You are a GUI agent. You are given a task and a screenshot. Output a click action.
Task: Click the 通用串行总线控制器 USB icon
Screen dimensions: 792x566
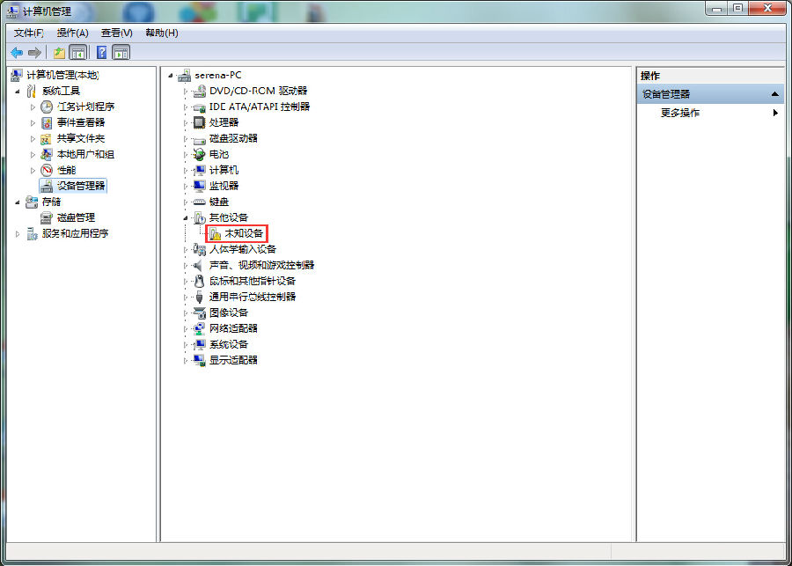tap(200, 297)
